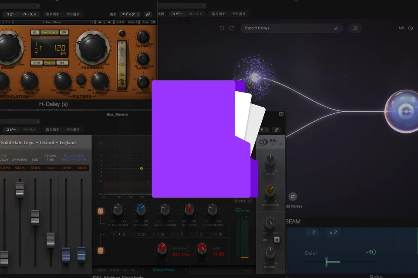Image resolution: width=418 pixels, height=278 pixels.
Task: Click the Mix dial icon in the delay plugin
Action: [x=411, y=28]
